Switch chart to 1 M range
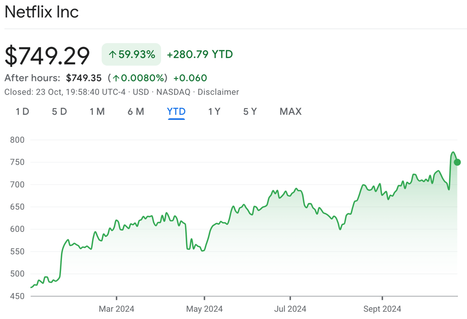 97,112
